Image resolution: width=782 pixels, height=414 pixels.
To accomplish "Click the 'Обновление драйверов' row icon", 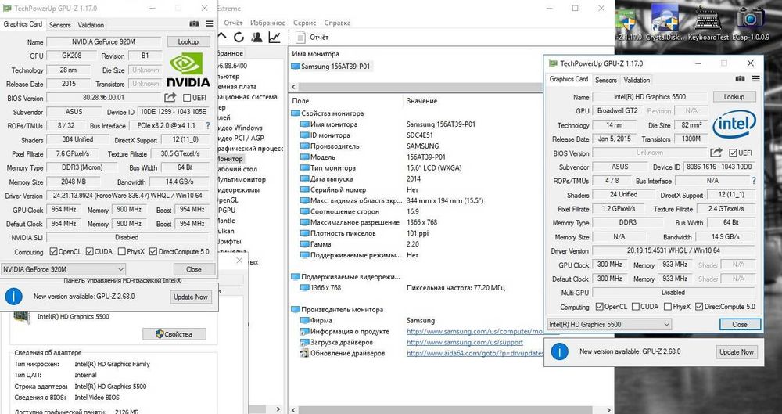I will pyautogui.click(x=304, y=353).
